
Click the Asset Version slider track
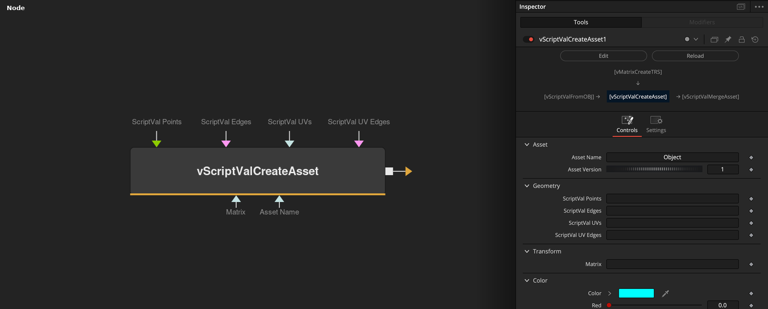[654, 169]
